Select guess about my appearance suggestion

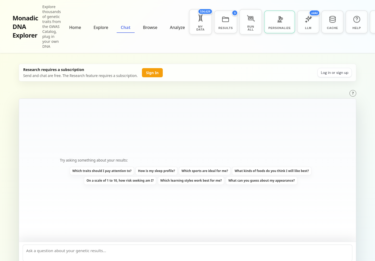[x=261, y=181]
